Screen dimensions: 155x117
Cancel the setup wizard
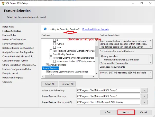coord(143,112)
